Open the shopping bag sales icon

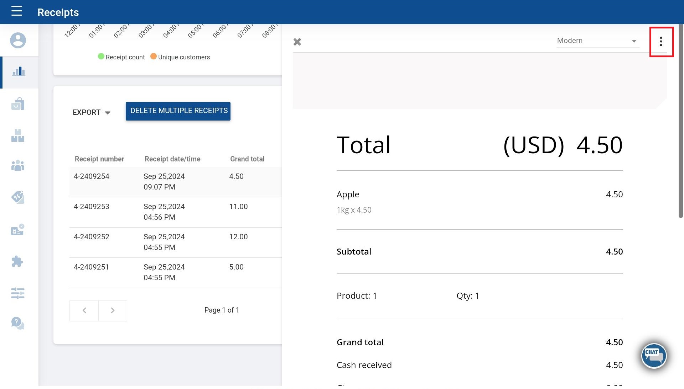pos(18,104)
